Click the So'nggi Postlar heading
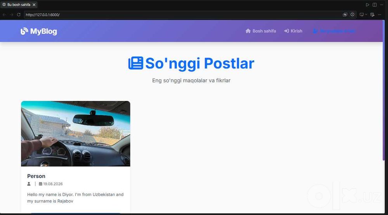The height and width of the screenshot is (215, 388). pos(200,63)
